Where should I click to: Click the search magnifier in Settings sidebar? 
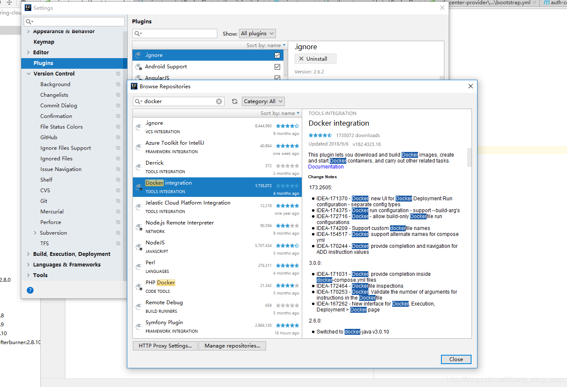pos(29,22)
